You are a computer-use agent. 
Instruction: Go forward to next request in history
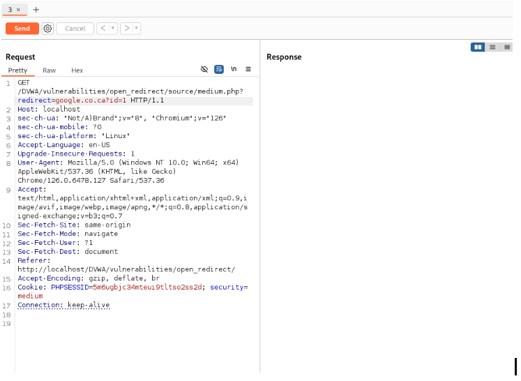[126, 29]
